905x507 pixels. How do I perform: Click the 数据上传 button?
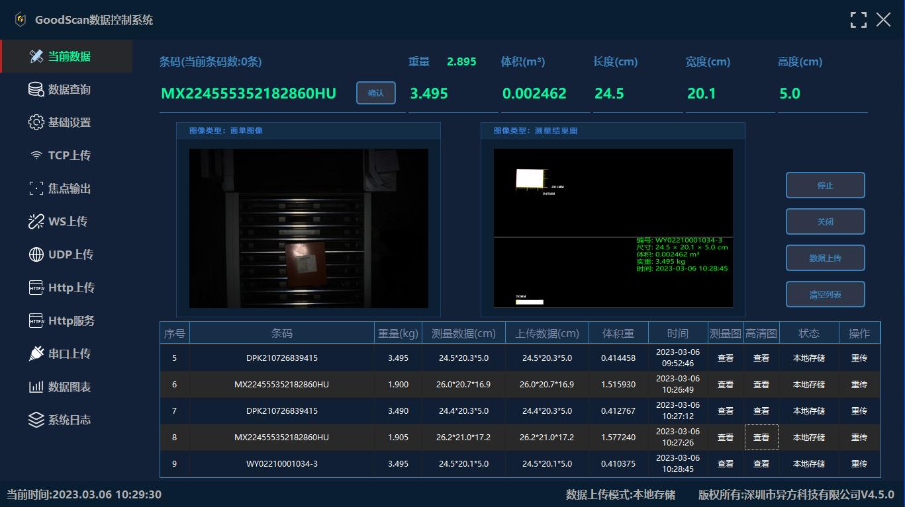pyautogui.click(x=825, y=258)
